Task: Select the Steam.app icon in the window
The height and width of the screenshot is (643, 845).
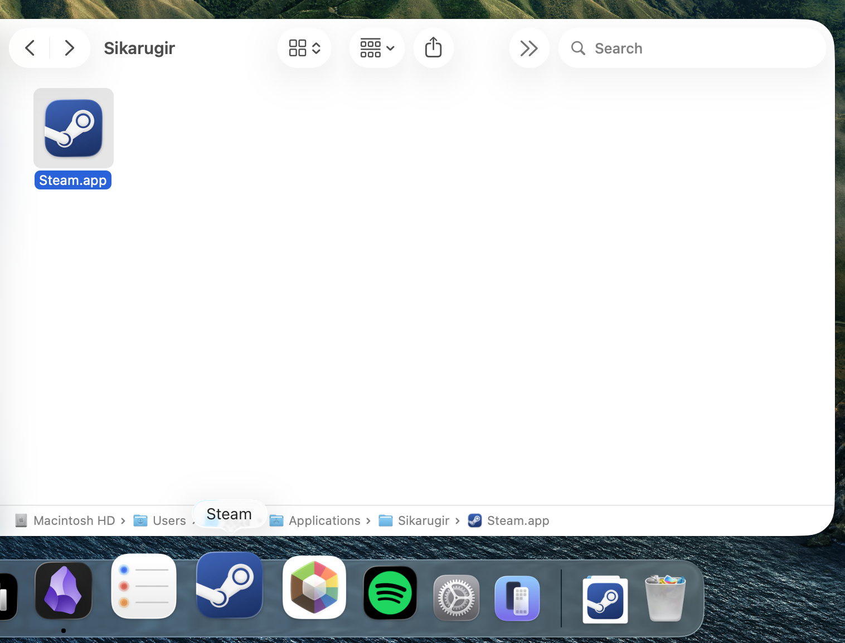Action: (73, 128)
